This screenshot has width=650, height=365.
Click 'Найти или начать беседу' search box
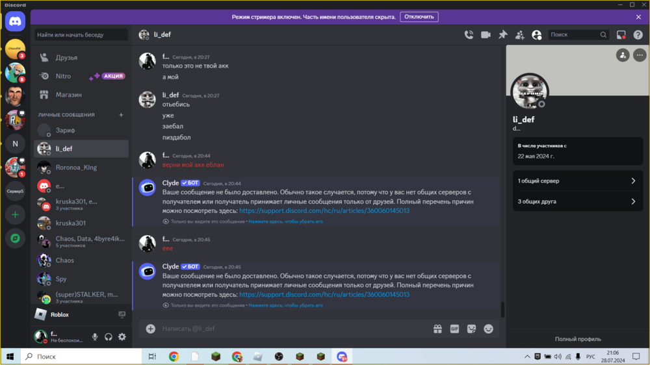pos(81,35)
